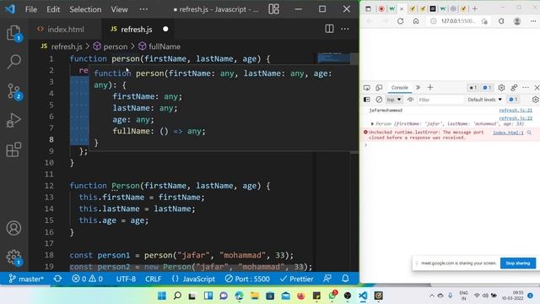Select the Console tab in DevTools
The width and height of the screenshot is (540, 304).
(x=399, y=88)
